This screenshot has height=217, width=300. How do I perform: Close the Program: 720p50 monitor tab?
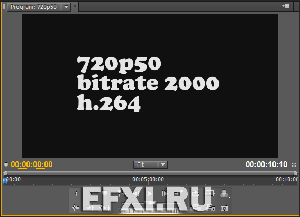pyautogui.click(x=75, y=7)
